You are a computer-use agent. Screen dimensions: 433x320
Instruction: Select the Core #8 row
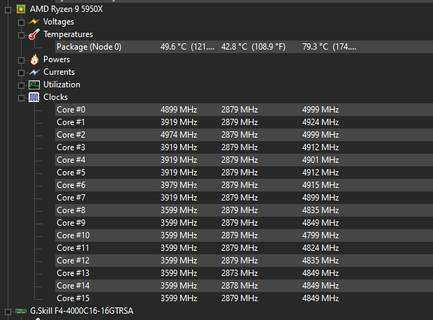pyautogui.click(x=244, y=210)
